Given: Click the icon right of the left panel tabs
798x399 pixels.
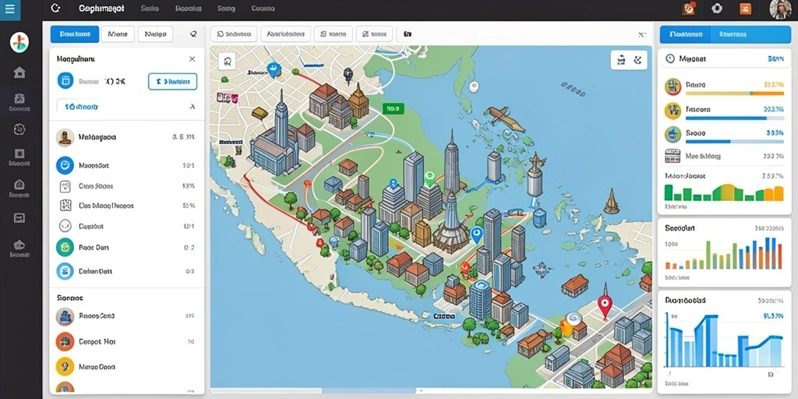Looking at the screenshot, I should [193, 34].
